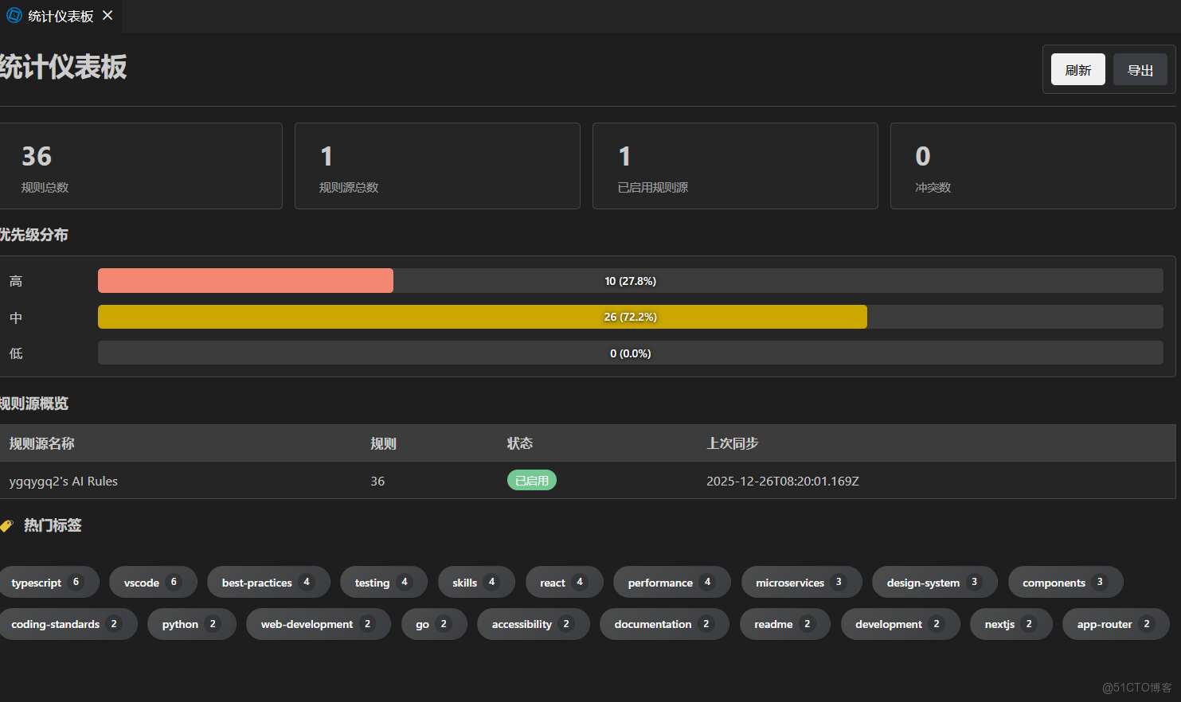The width and height of the screenshot is (1181, 702).
Task: Click the sync timestamp 2025-12-26T08:20:01.169Z
Action: point(783,481)
